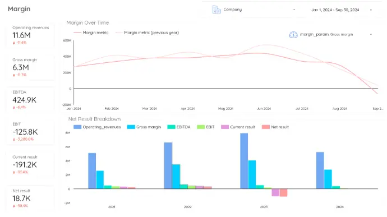Toggle Gross margin legend series
The width and height of the screenshot is (387, 217).
(x=144, y=127)
